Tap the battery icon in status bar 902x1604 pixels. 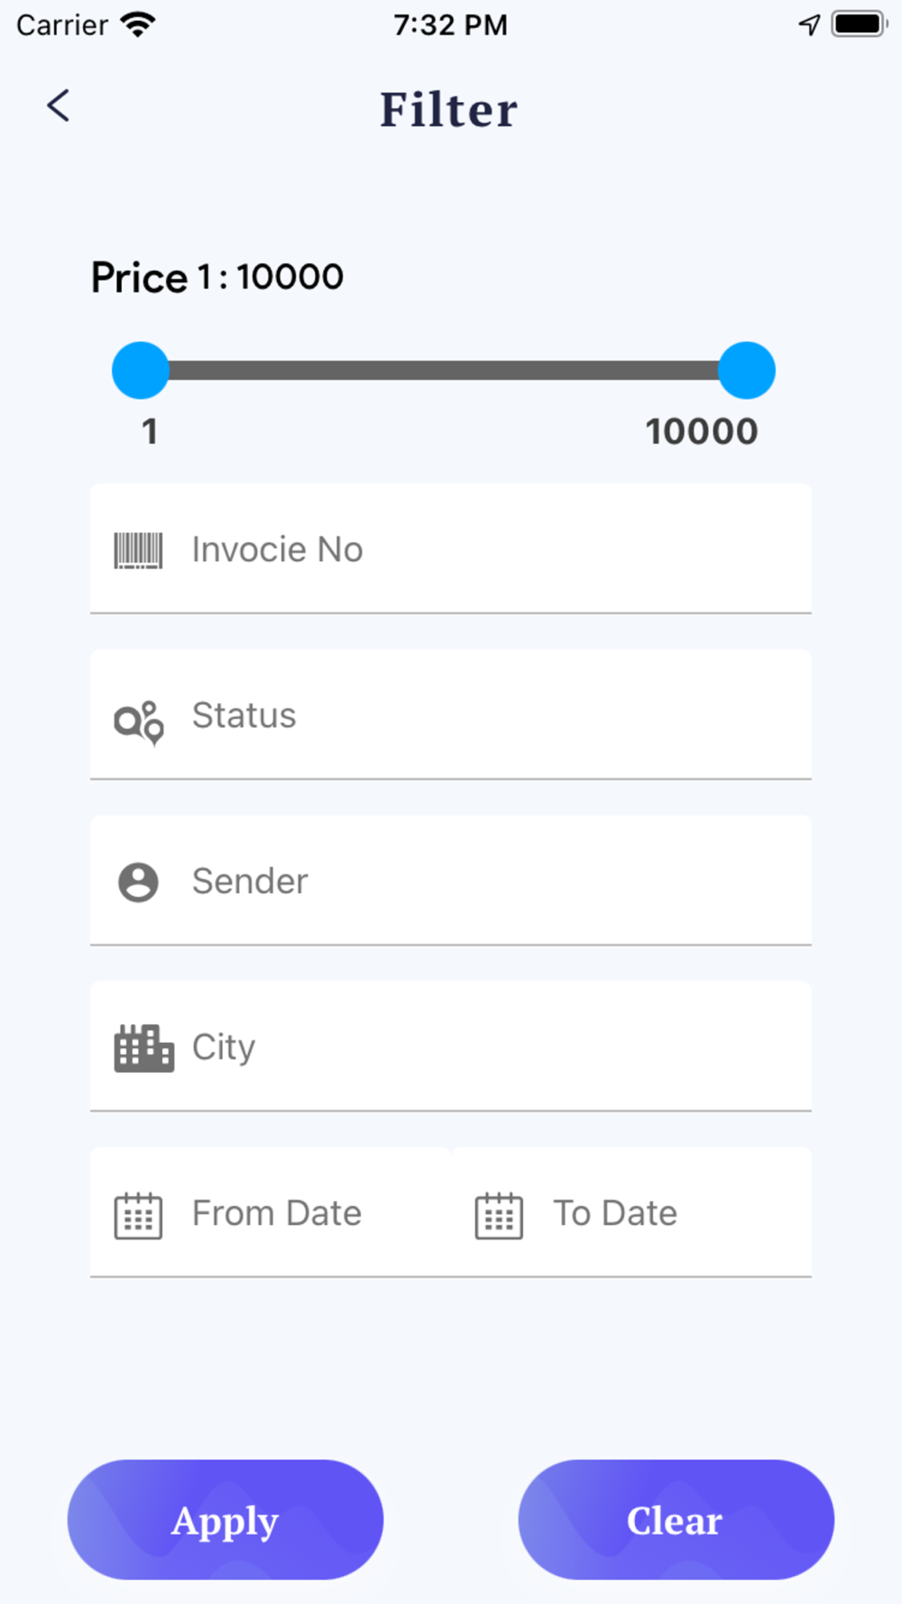point(859,24)
